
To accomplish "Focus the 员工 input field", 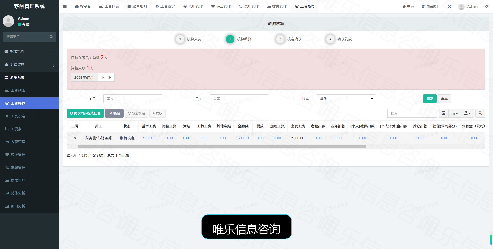I will point(239,98).
